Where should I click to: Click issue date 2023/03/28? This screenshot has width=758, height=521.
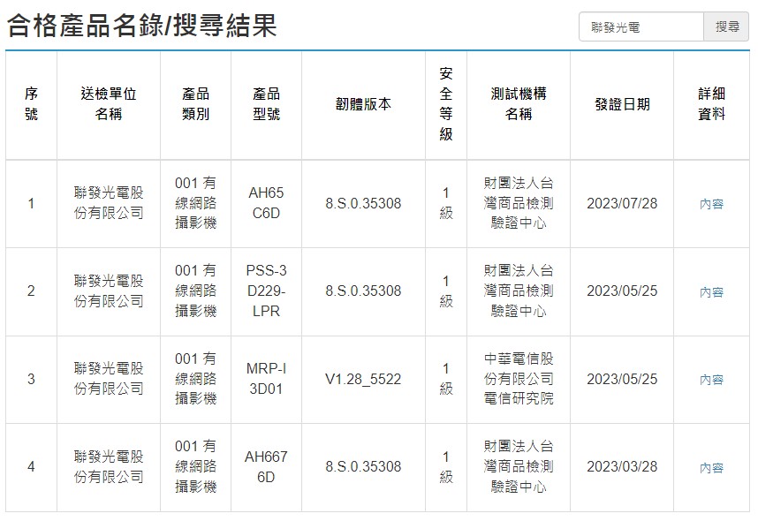coord(622,467)
